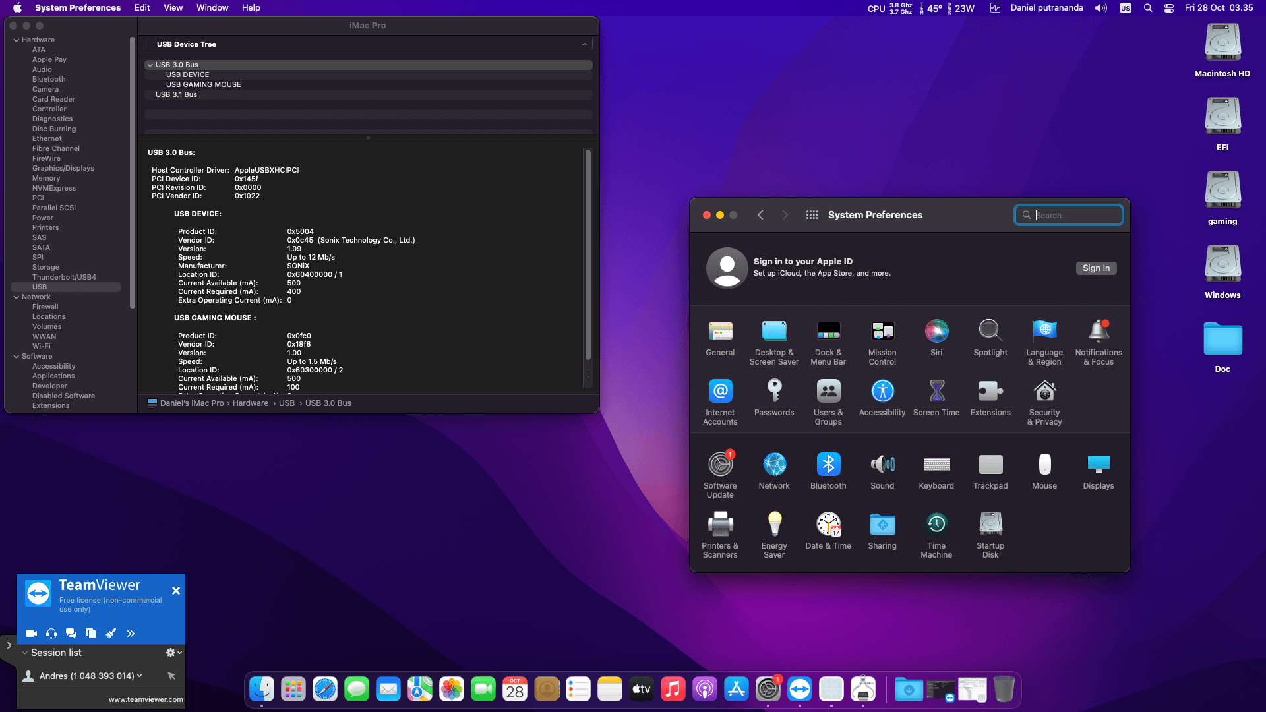Screen dimensions: 1266x712
Task: Go back in System Preferences
Action: 760,215
